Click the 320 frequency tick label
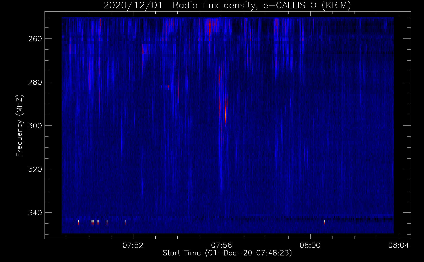This screenshot has height=262, width=424. click(x=35, y=169)
